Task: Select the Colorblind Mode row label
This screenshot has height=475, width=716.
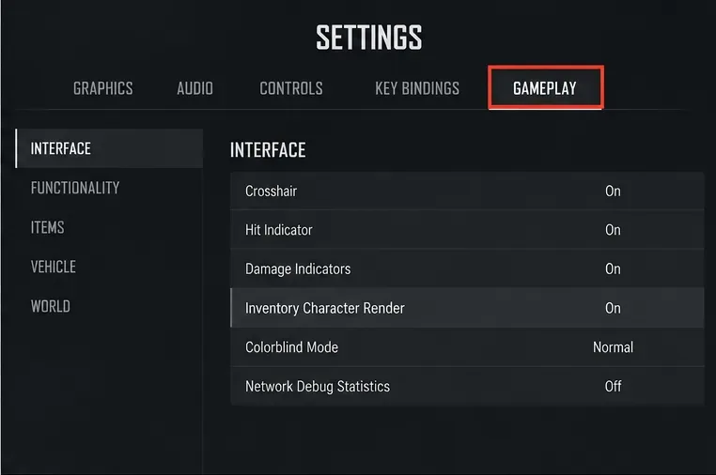Action: [x=291, y=347]
